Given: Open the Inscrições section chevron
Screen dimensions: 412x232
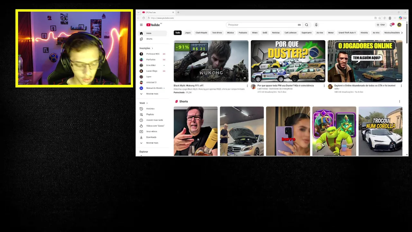Looking at the screenshot, I should click(152, 48).
